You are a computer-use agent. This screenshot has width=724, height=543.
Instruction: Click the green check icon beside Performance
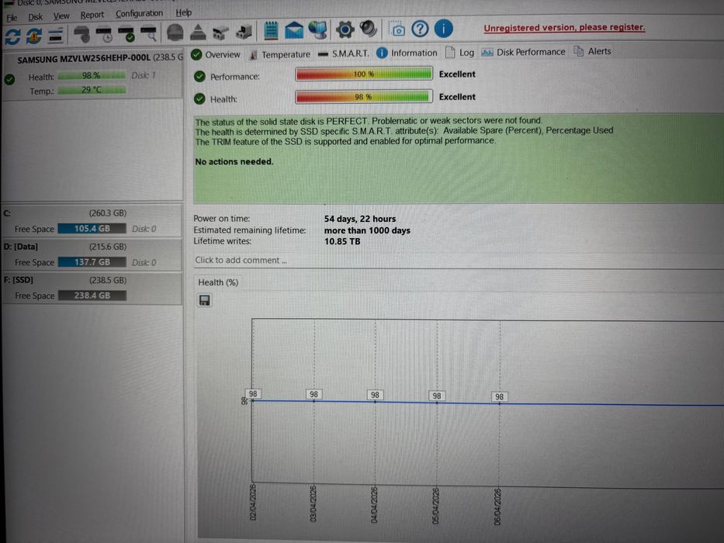click(199, 76)
